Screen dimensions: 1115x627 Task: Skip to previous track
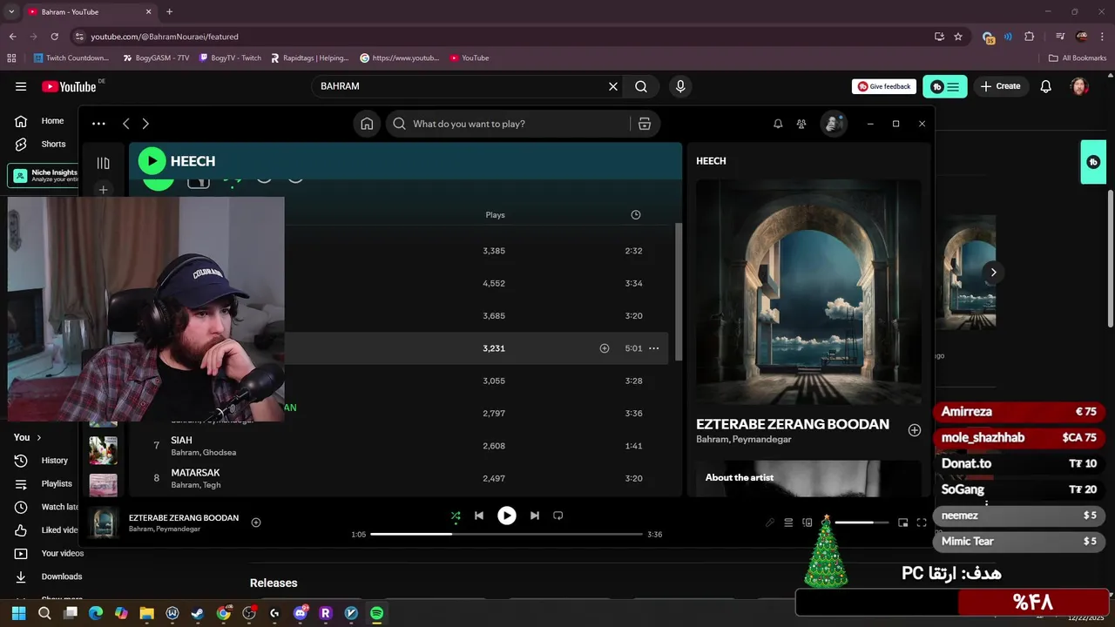click(x=478, y=516)
